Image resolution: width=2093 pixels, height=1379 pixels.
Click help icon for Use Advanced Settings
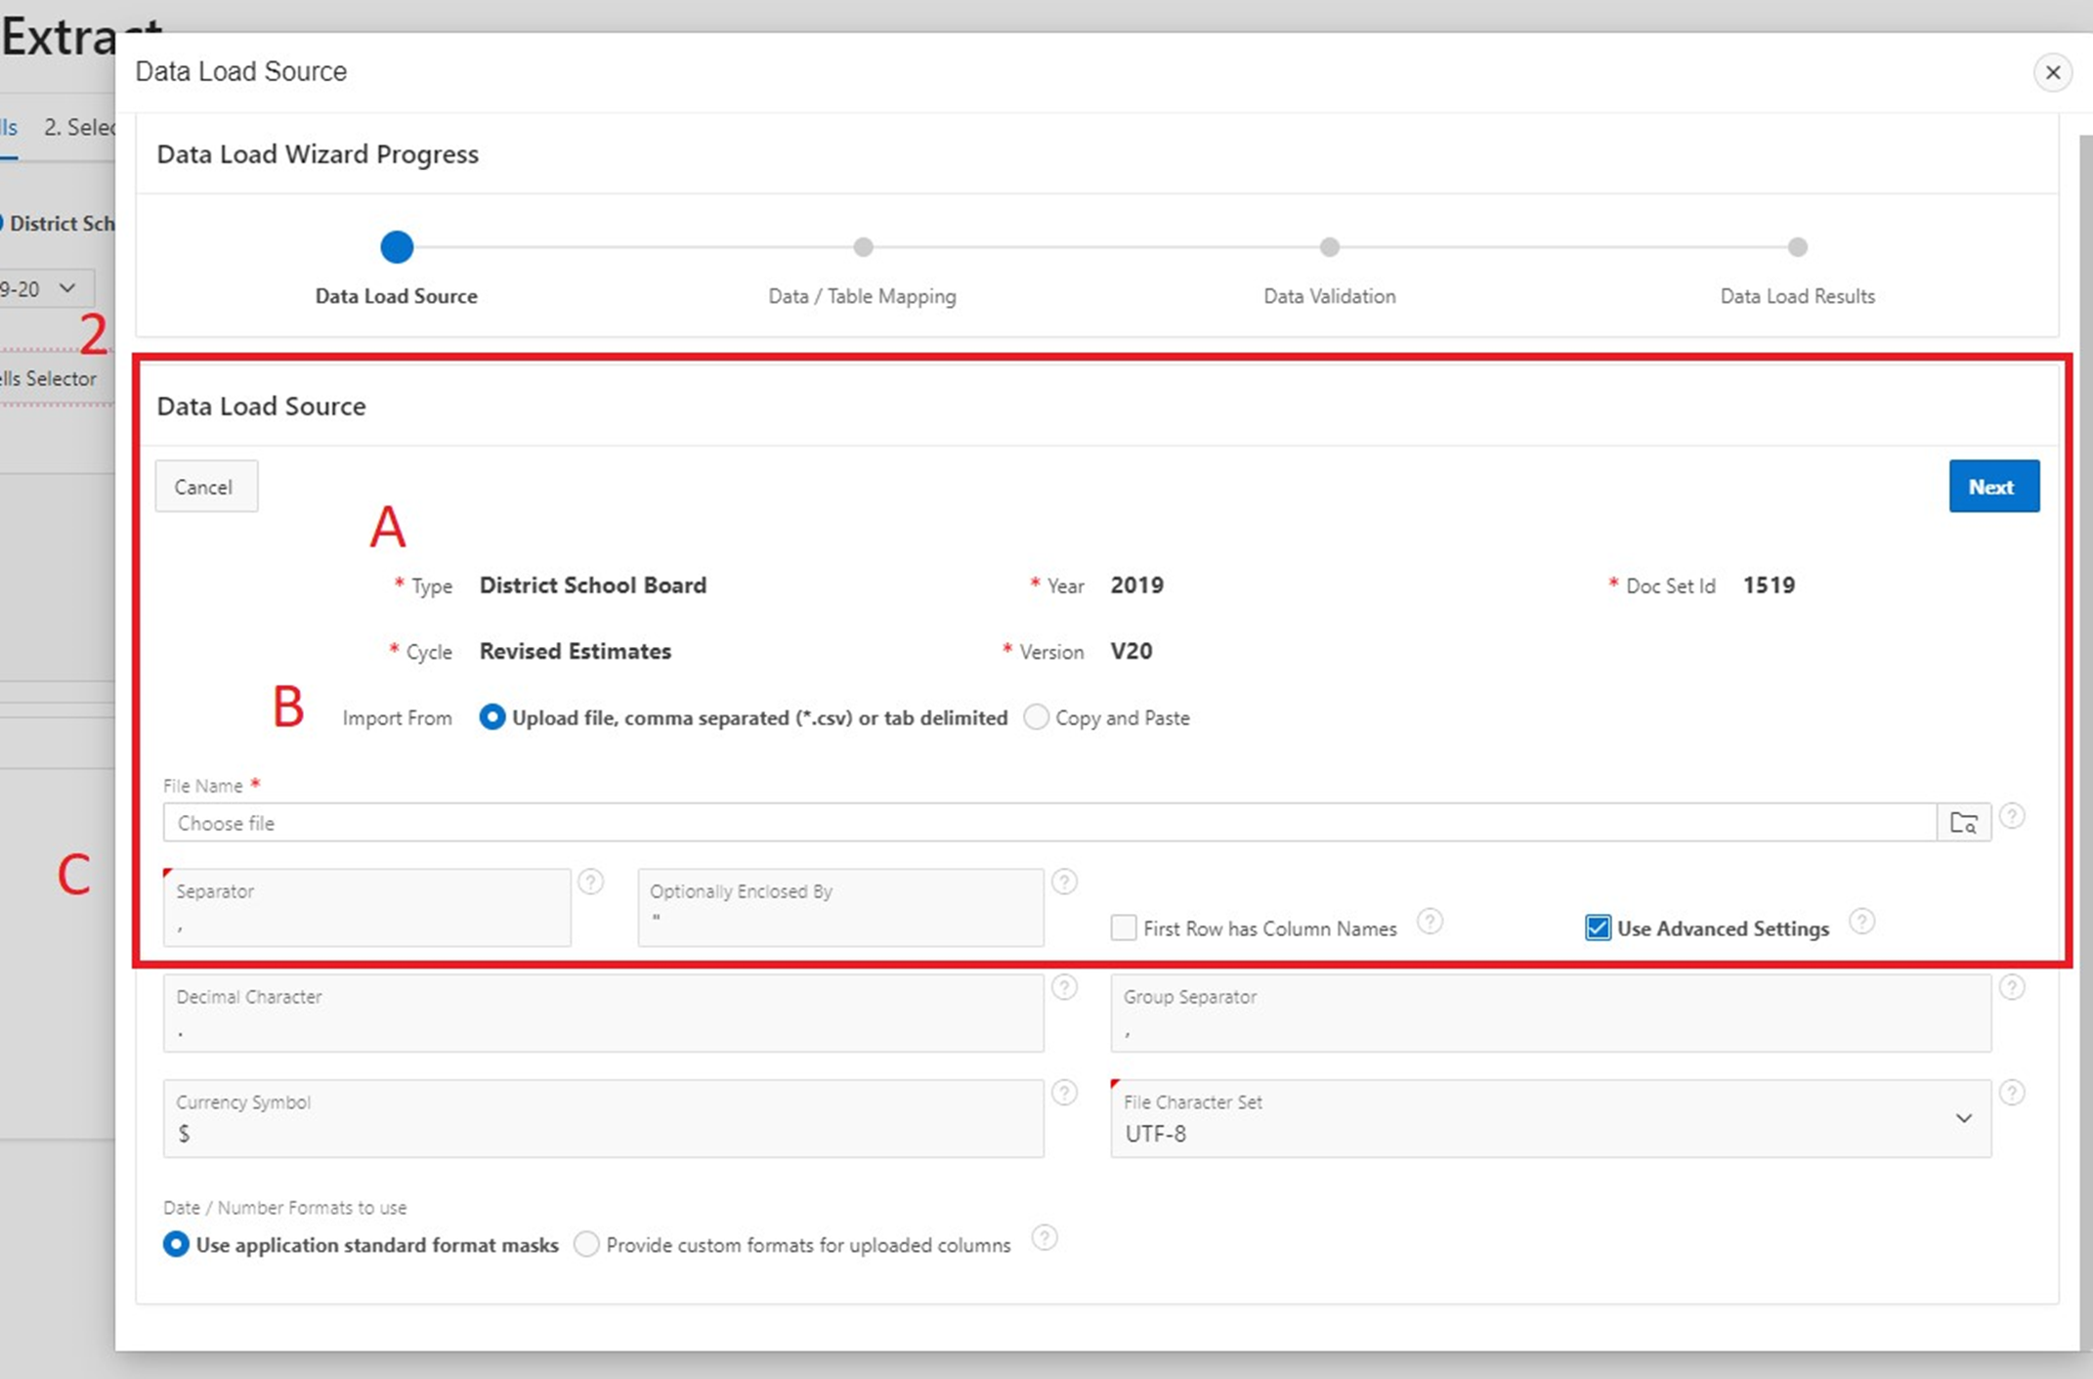click(1861, 922)
